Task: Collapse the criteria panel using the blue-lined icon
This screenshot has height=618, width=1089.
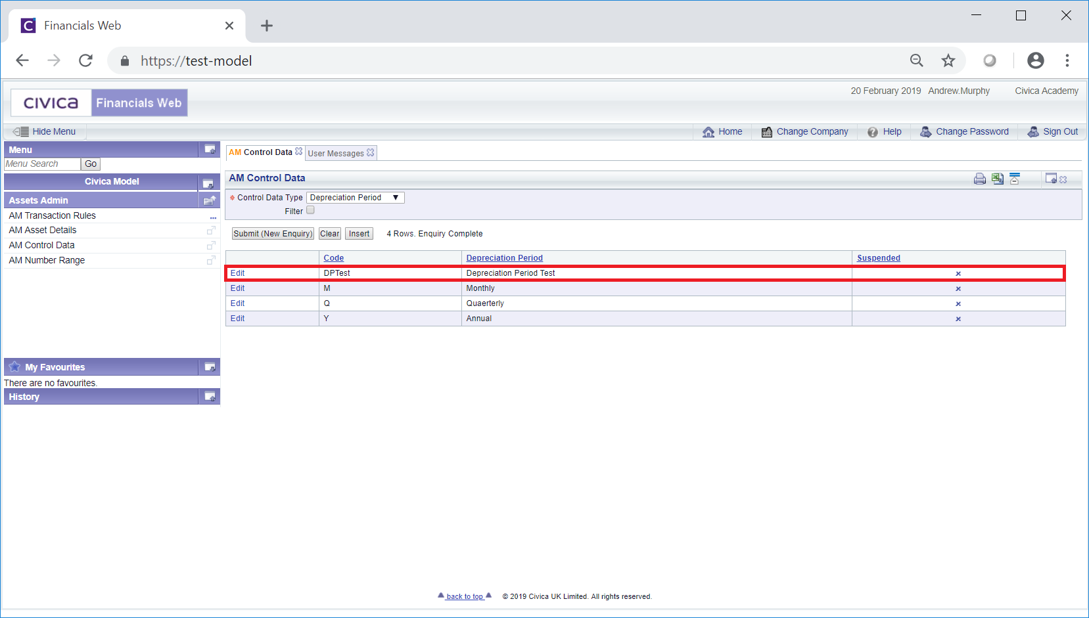Action: coord(1015,179)
